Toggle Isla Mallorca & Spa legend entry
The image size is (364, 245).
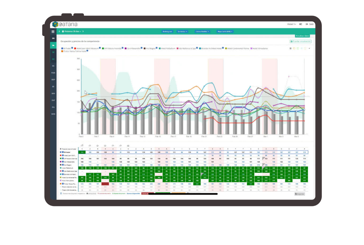pos(186,48)
